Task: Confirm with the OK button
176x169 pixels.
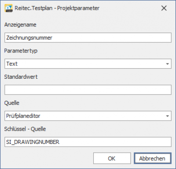Action: [x=112, y=158]
